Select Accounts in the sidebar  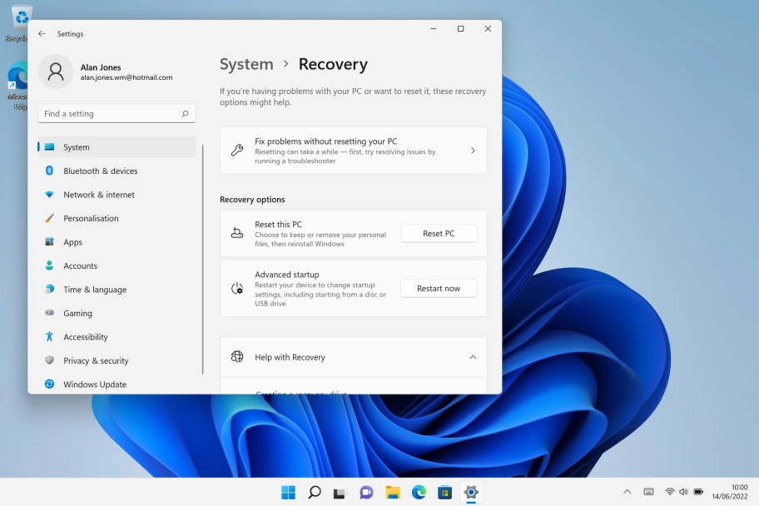pyautogui.click(x=81, y=265)
